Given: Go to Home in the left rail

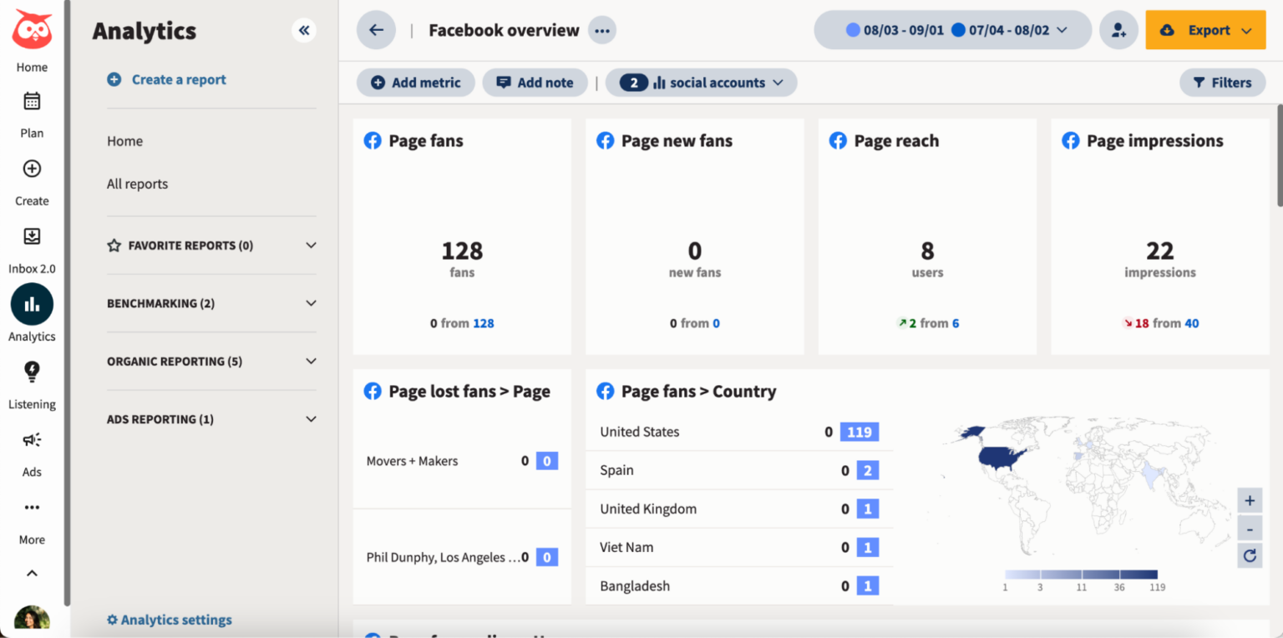Looking at the screenshot, I should [x=32, y=68].
